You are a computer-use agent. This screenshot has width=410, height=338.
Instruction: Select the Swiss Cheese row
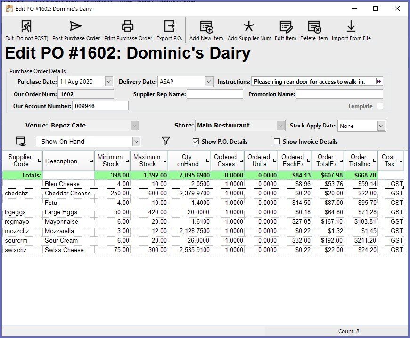coord(203,250)
